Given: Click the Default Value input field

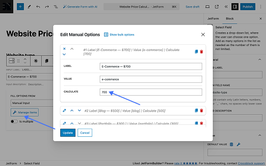Looking at the screenshot, I should (235, 152).
